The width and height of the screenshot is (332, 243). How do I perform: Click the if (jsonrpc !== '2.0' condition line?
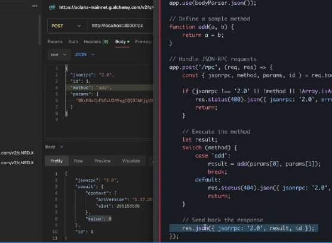coord(257,91)
